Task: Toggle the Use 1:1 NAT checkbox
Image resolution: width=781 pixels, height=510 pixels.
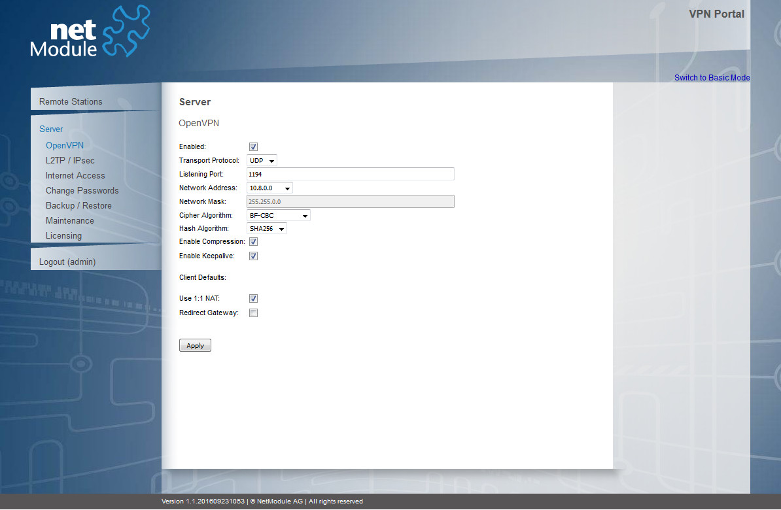Action: coord(254,299)
